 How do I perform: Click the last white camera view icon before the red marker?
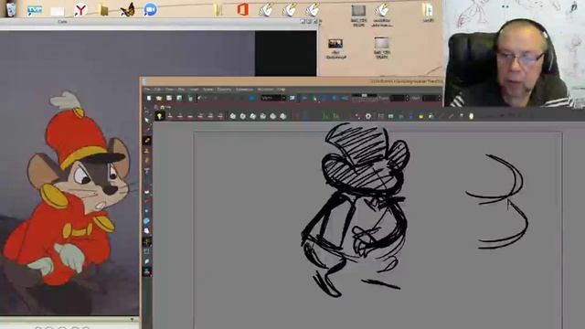(x=283, y=116)
